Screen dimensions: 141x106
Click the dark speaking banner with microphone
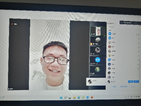(130, 23)
